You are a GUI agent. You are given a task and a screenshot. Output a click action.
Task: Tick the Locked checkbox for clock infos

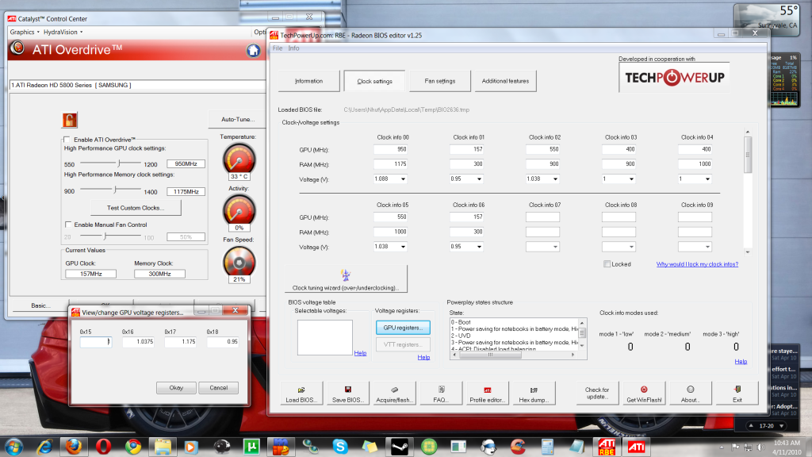click(607, 264)
